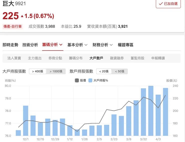Open the 即時走勢 tab
The width and height of the screenshot is (185, 142).
pos(10,45)
